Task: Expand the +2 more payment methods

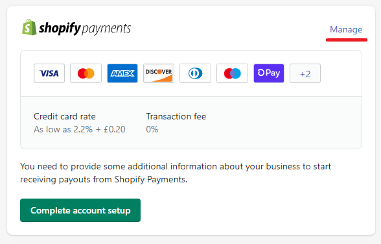Action: pyautogui.click(x=305, y=73)
